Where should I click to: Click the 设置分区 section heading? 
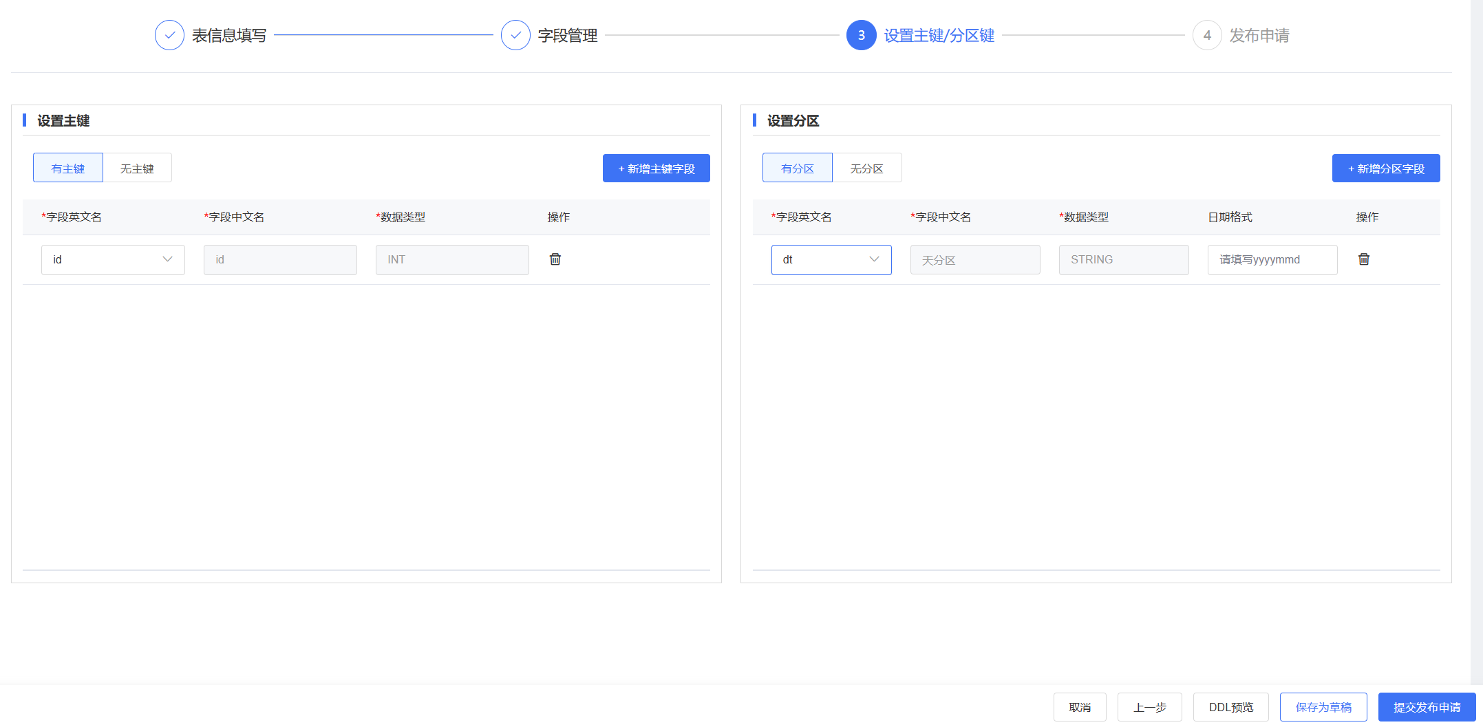point(793,121)
